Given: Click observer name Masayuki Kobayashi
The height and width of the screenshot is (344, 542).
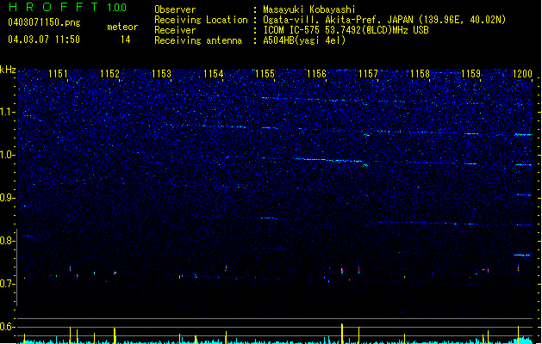Looking at the screenshot, I should click(x=308, y=9).
